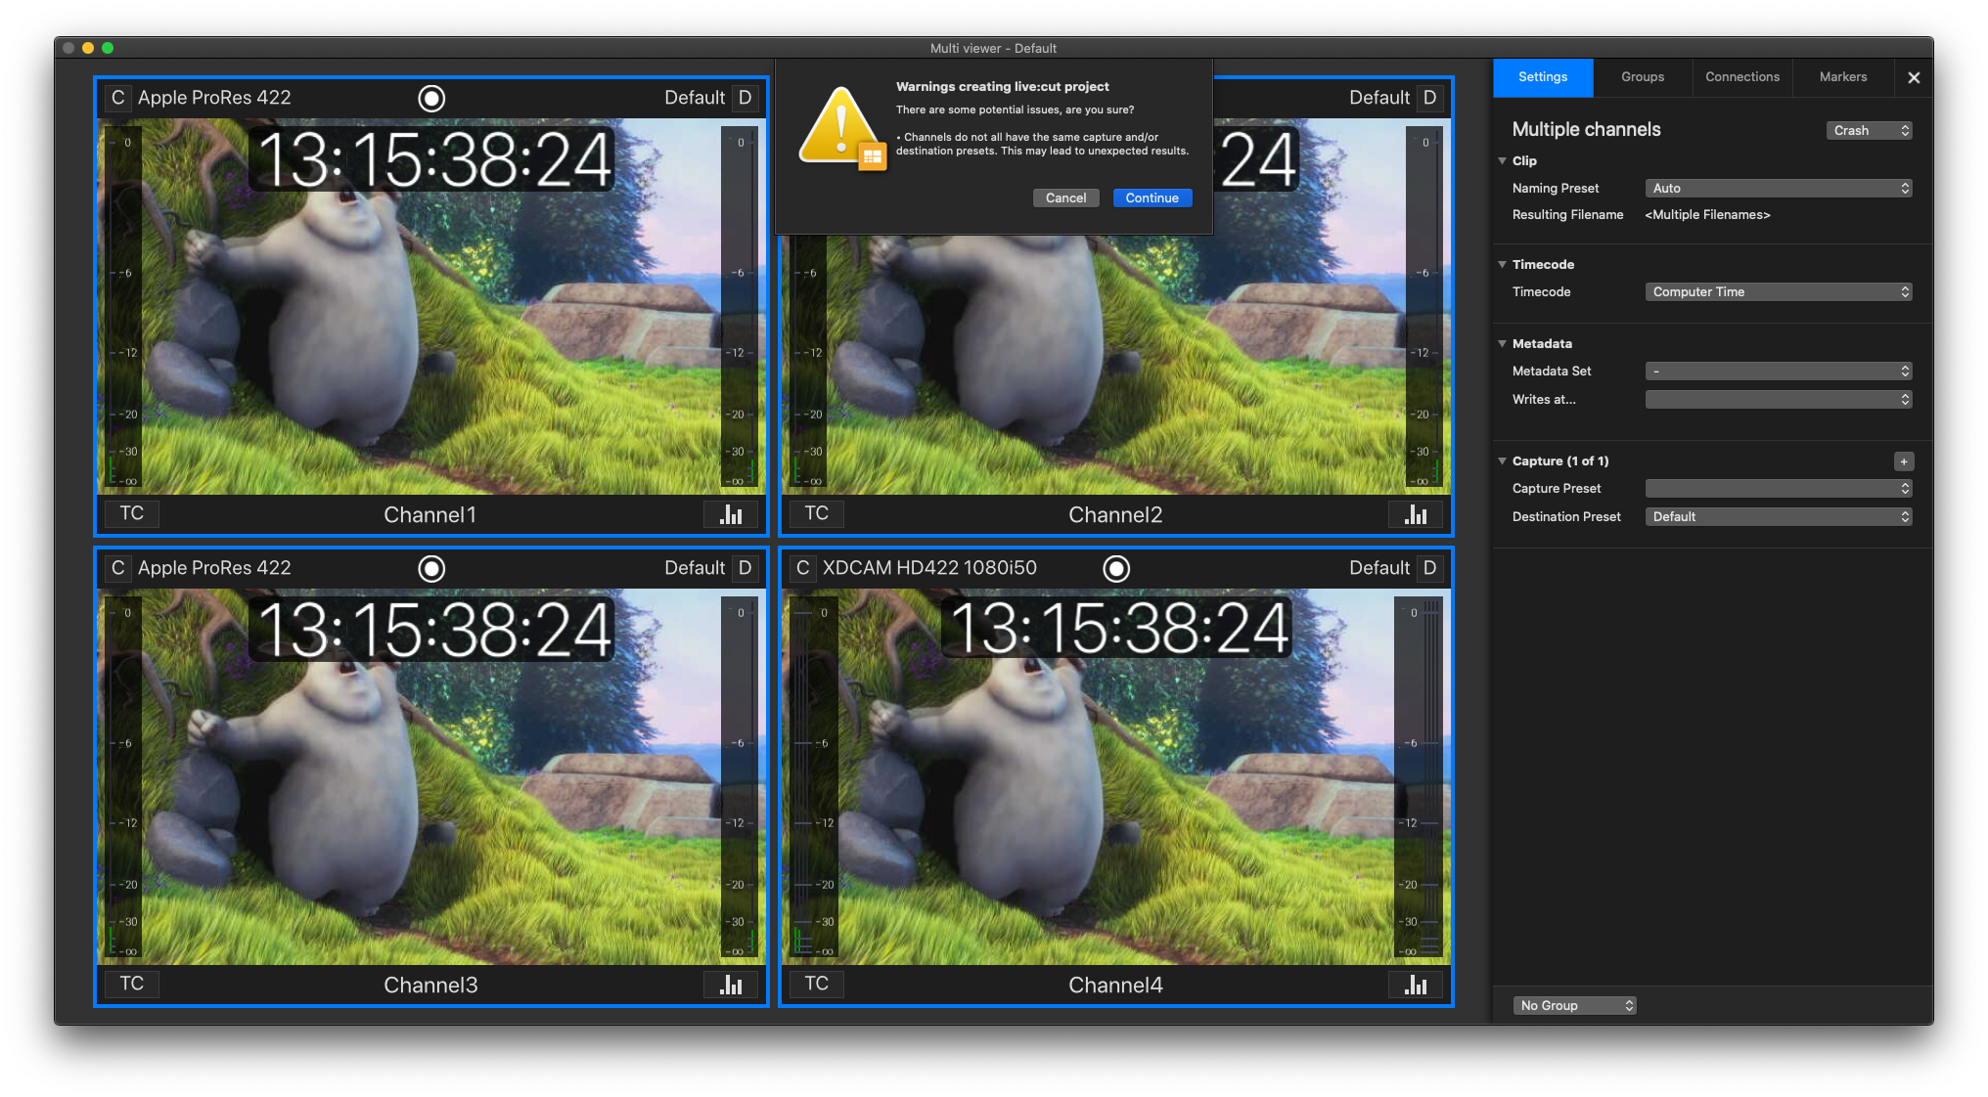Open the Capture Preset dropdown

[1779, 489]
